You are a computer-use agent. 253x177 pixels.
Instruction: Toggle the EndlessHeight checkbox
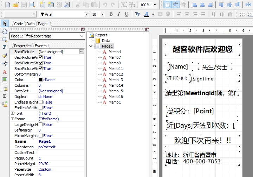pyautogui.click(x=40, y=102)
